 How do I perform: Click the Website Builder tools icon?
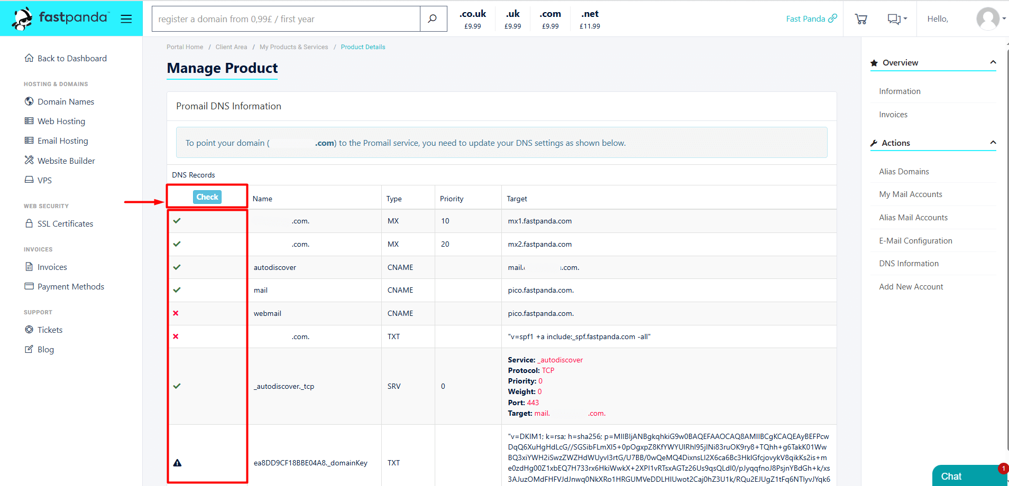(x=29, y=160)
